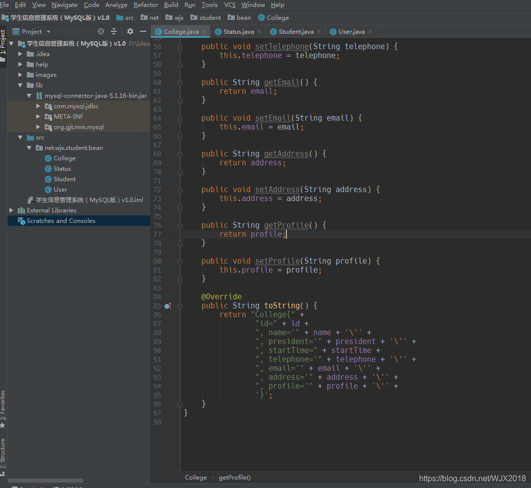Image resolution: width=531 pixels, height=488 pixels.
Task: Toggle the 1: Project tool window stripe
Action: click(2, 46)
